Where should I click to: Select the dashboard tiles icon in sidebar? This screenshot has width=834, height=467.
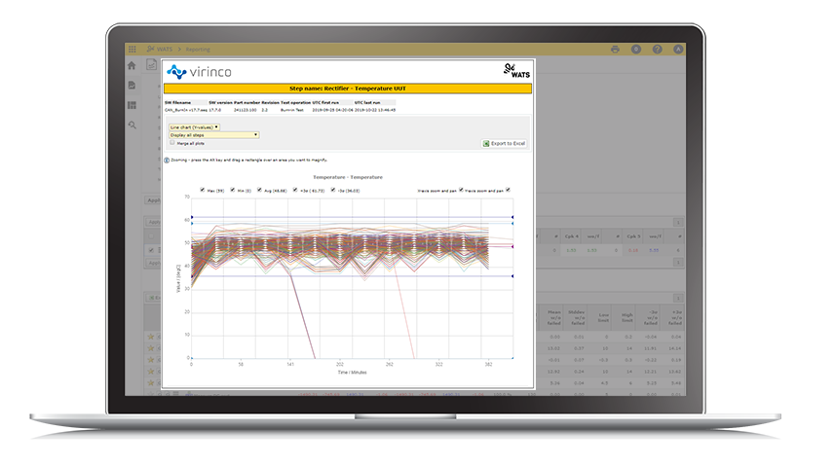(132, 105)
